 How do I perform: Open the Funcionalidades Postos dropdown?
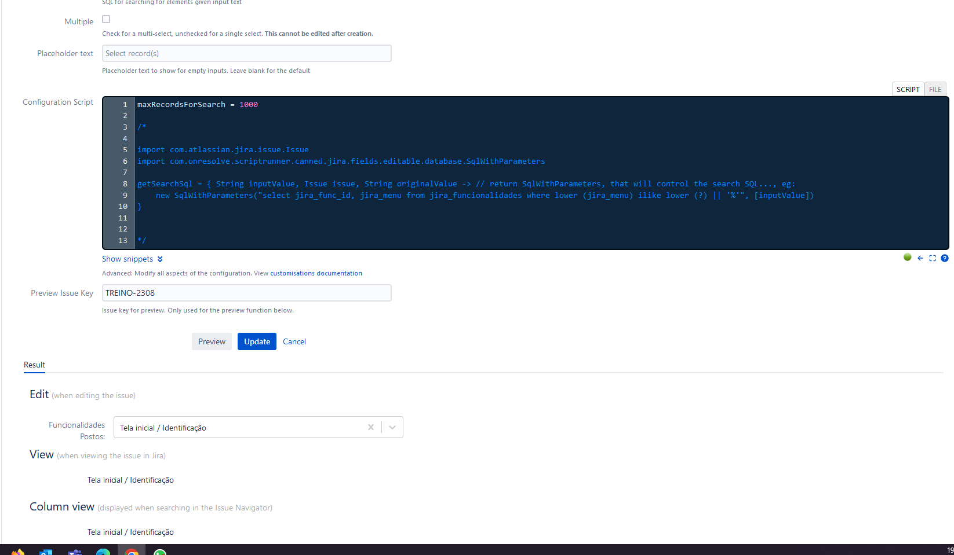392,427
